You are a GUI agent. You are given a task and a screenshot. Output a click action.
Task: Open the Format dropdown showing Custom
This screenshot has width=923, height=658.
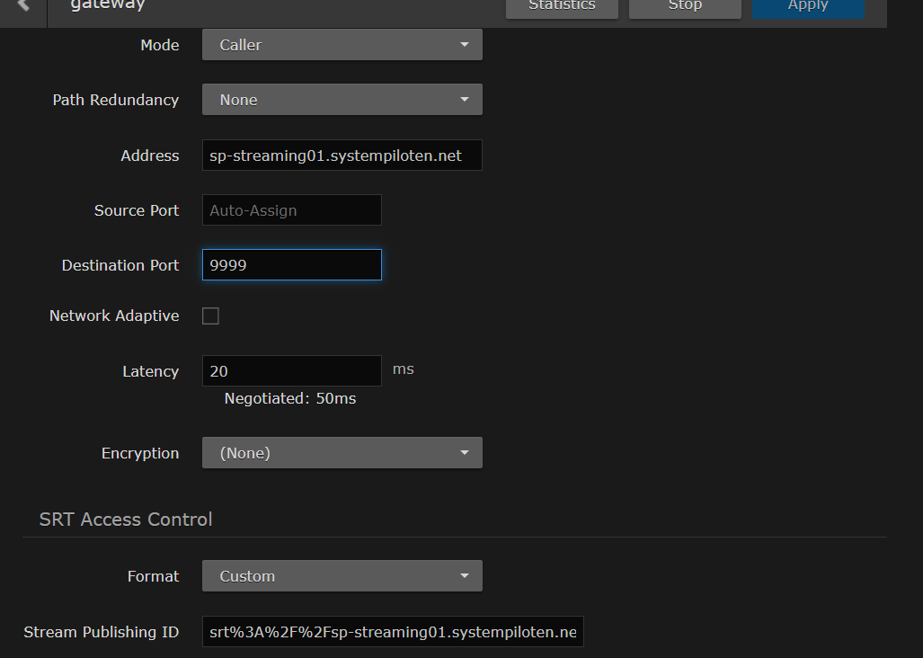tap(342, 575)
